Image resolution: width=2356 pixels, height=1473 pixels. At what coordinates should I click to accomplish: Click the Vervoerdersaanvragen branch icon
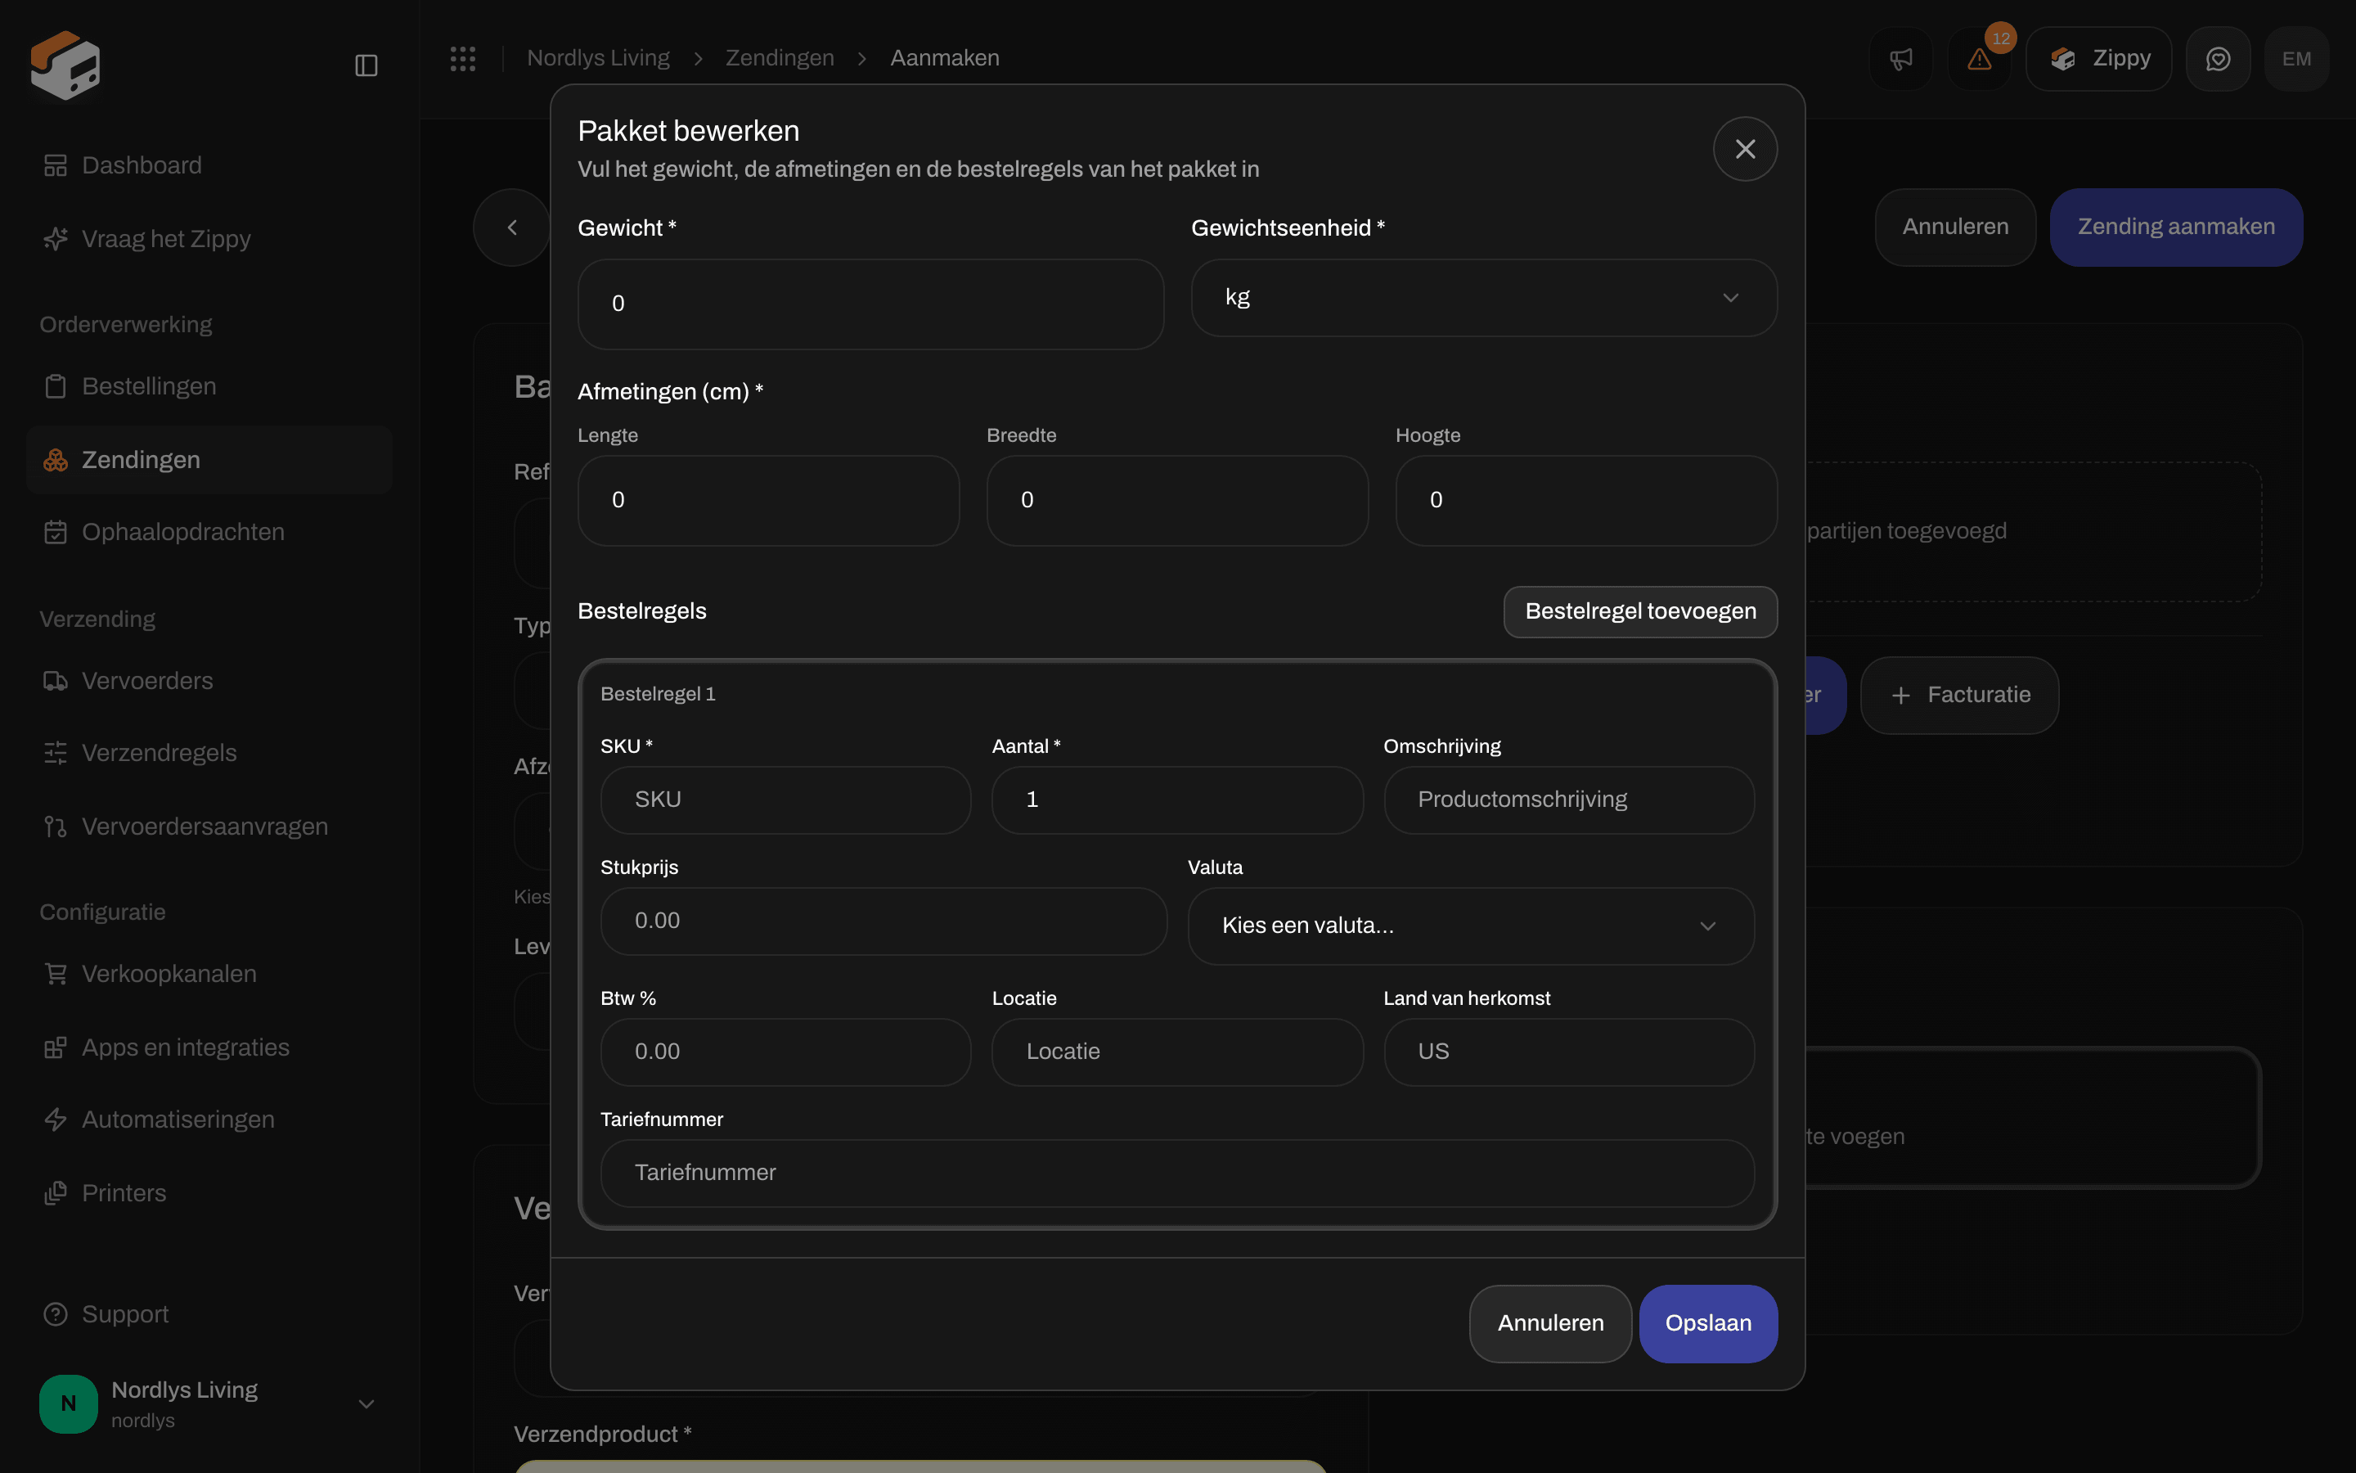point(56,827)
